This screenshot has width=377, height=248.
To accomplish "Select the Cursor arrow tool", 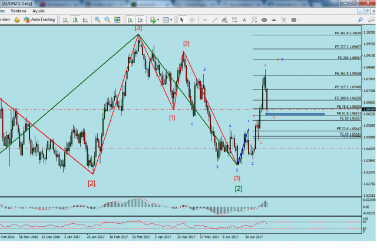I will tap(182, 20).
